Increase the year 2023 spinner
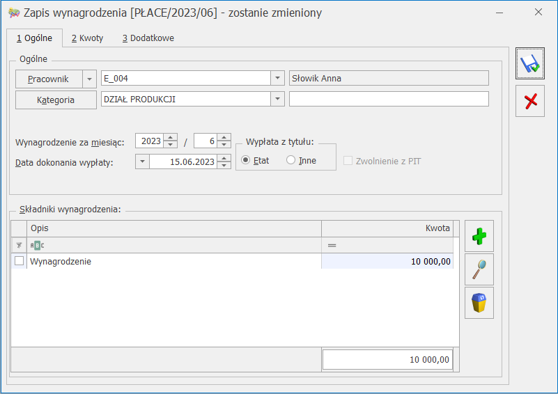The height and width of the screenshot is (394, 558). [171, 137]
